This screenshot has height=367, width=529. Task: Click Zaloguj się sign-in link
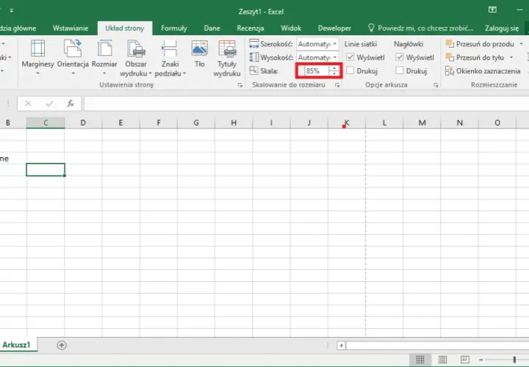pos(502,29)
